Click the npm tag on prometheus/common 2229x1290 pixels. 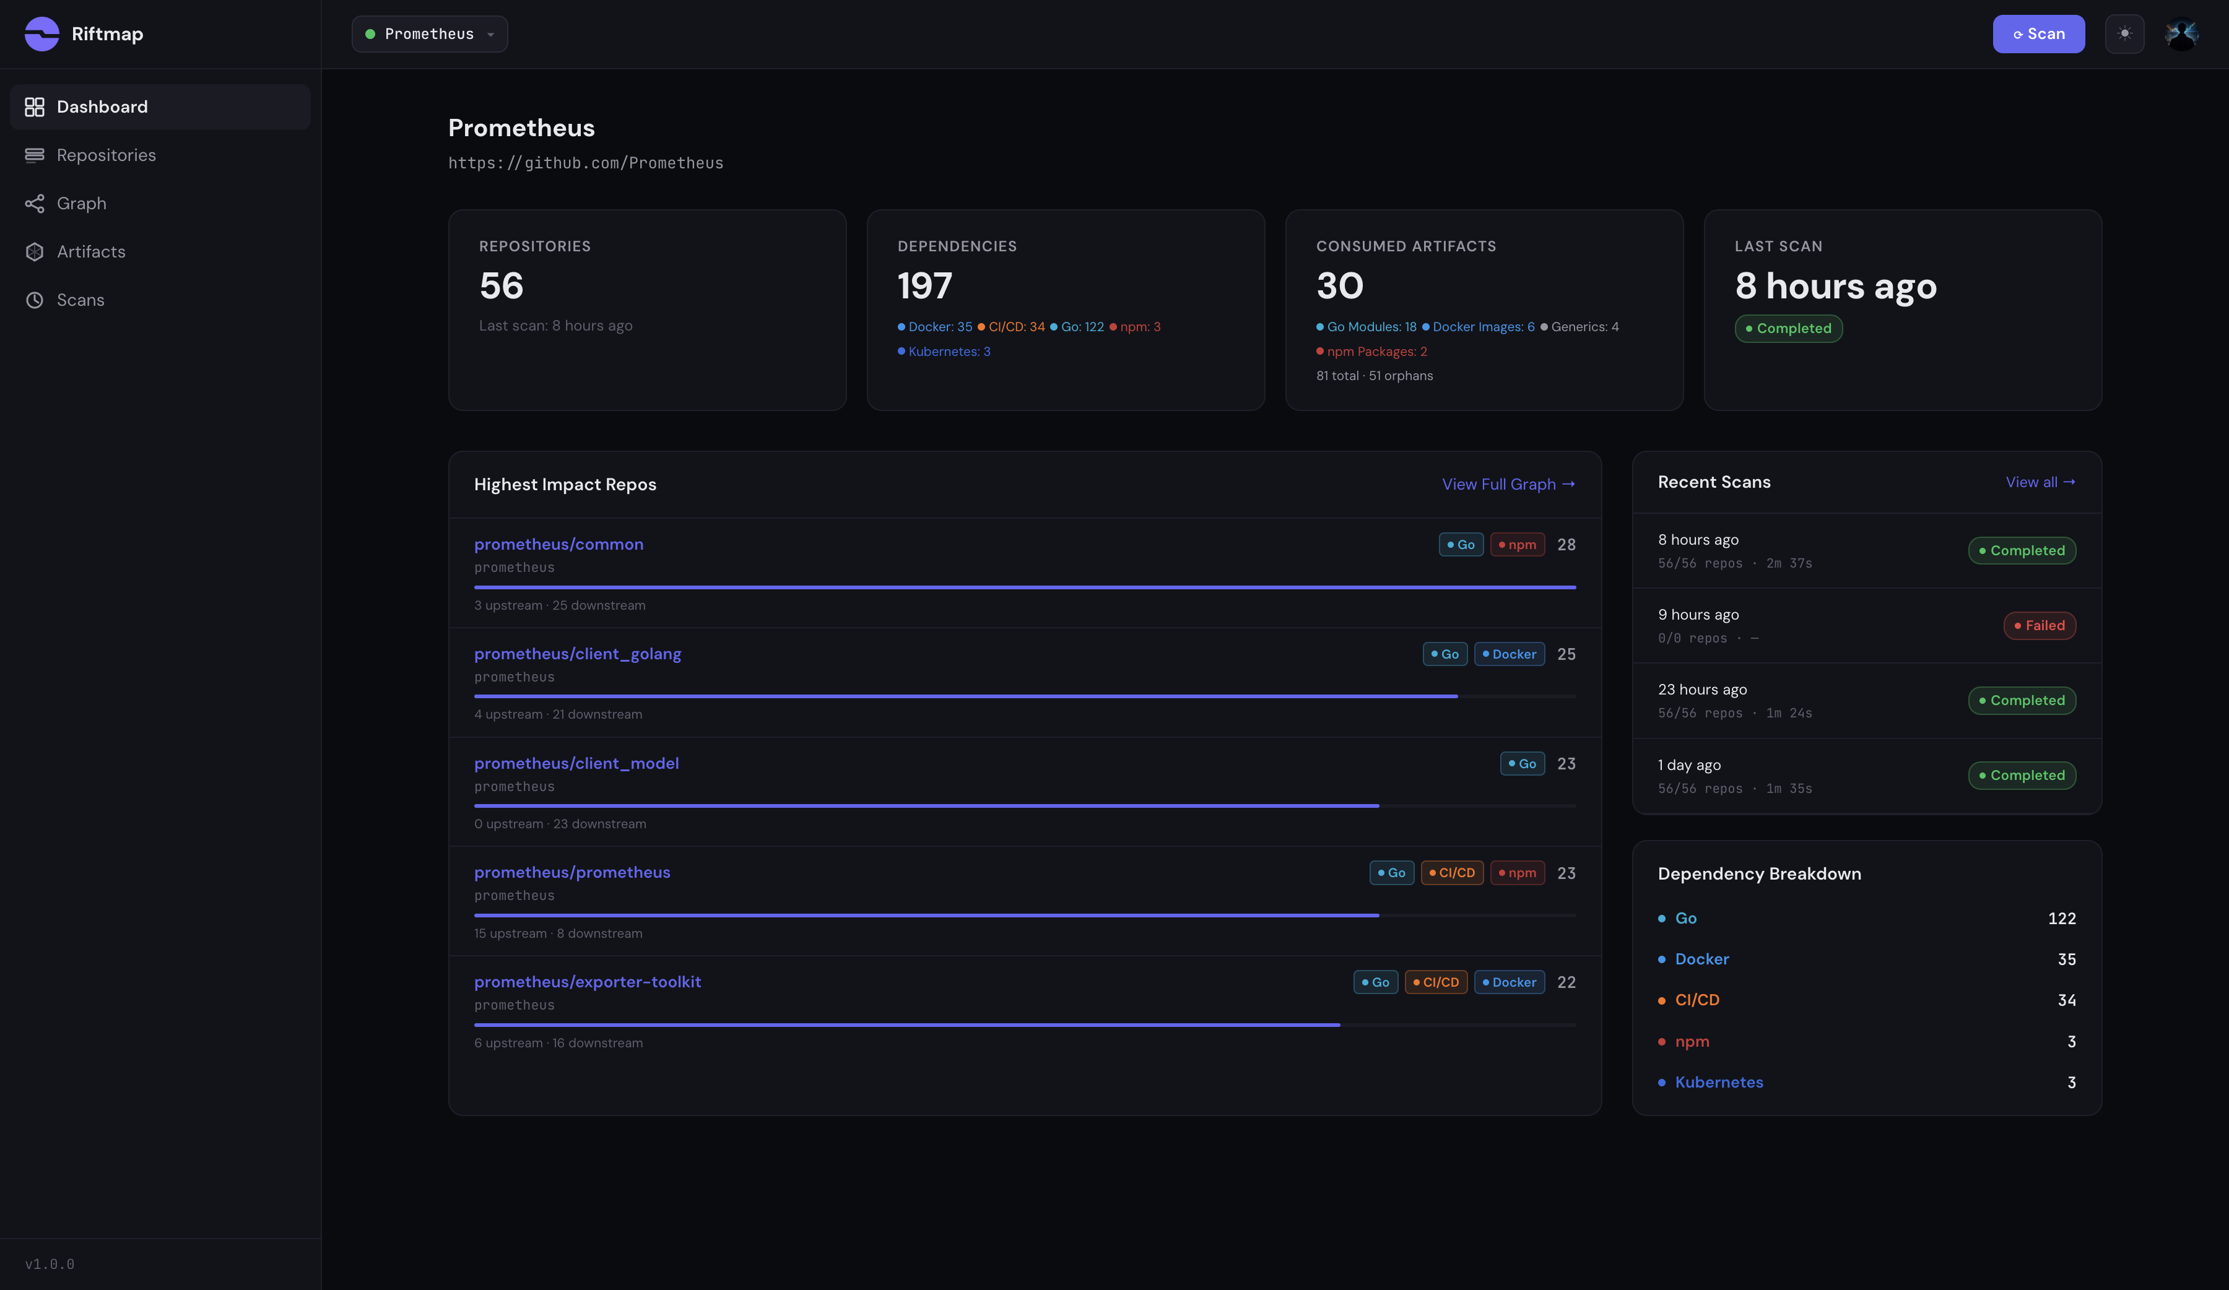(1517, 545)
